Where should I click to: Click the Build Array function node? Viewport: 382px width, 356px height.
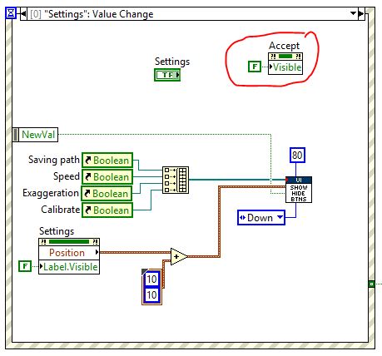click(x=176, y=180)
